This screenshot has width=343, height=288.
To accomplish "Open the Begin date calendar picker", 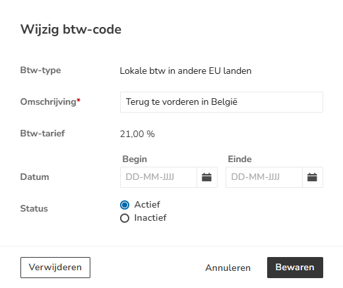I will point(207,177).
